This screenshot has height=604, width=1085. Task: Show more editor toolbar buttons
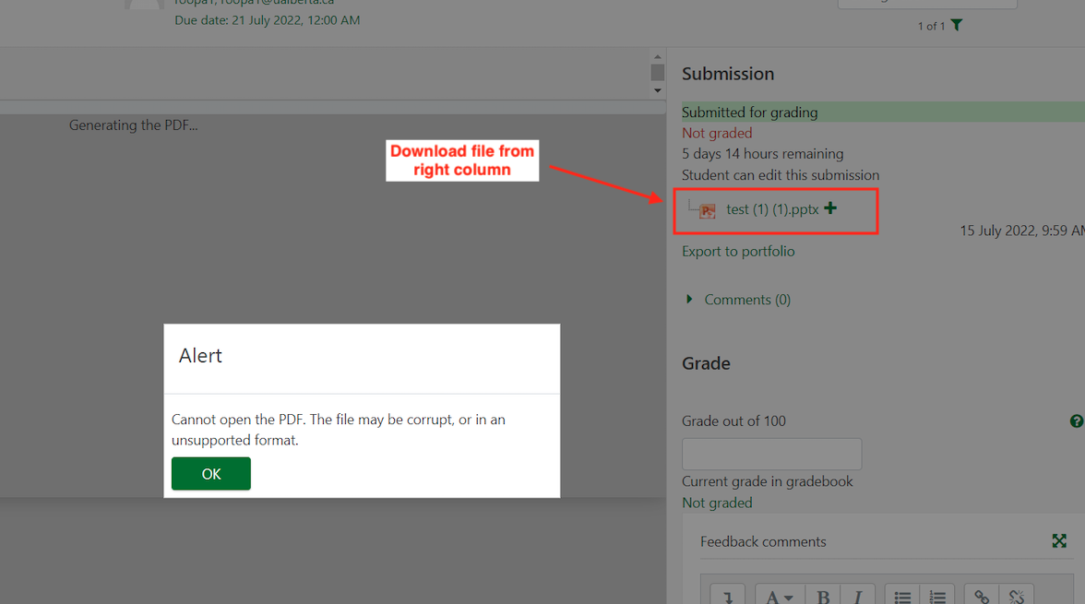point(727,596)
